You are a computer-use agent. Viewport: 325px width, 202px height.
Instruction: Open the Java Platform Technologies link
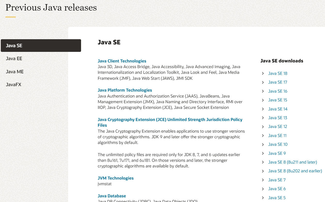(x=125, y=90)
